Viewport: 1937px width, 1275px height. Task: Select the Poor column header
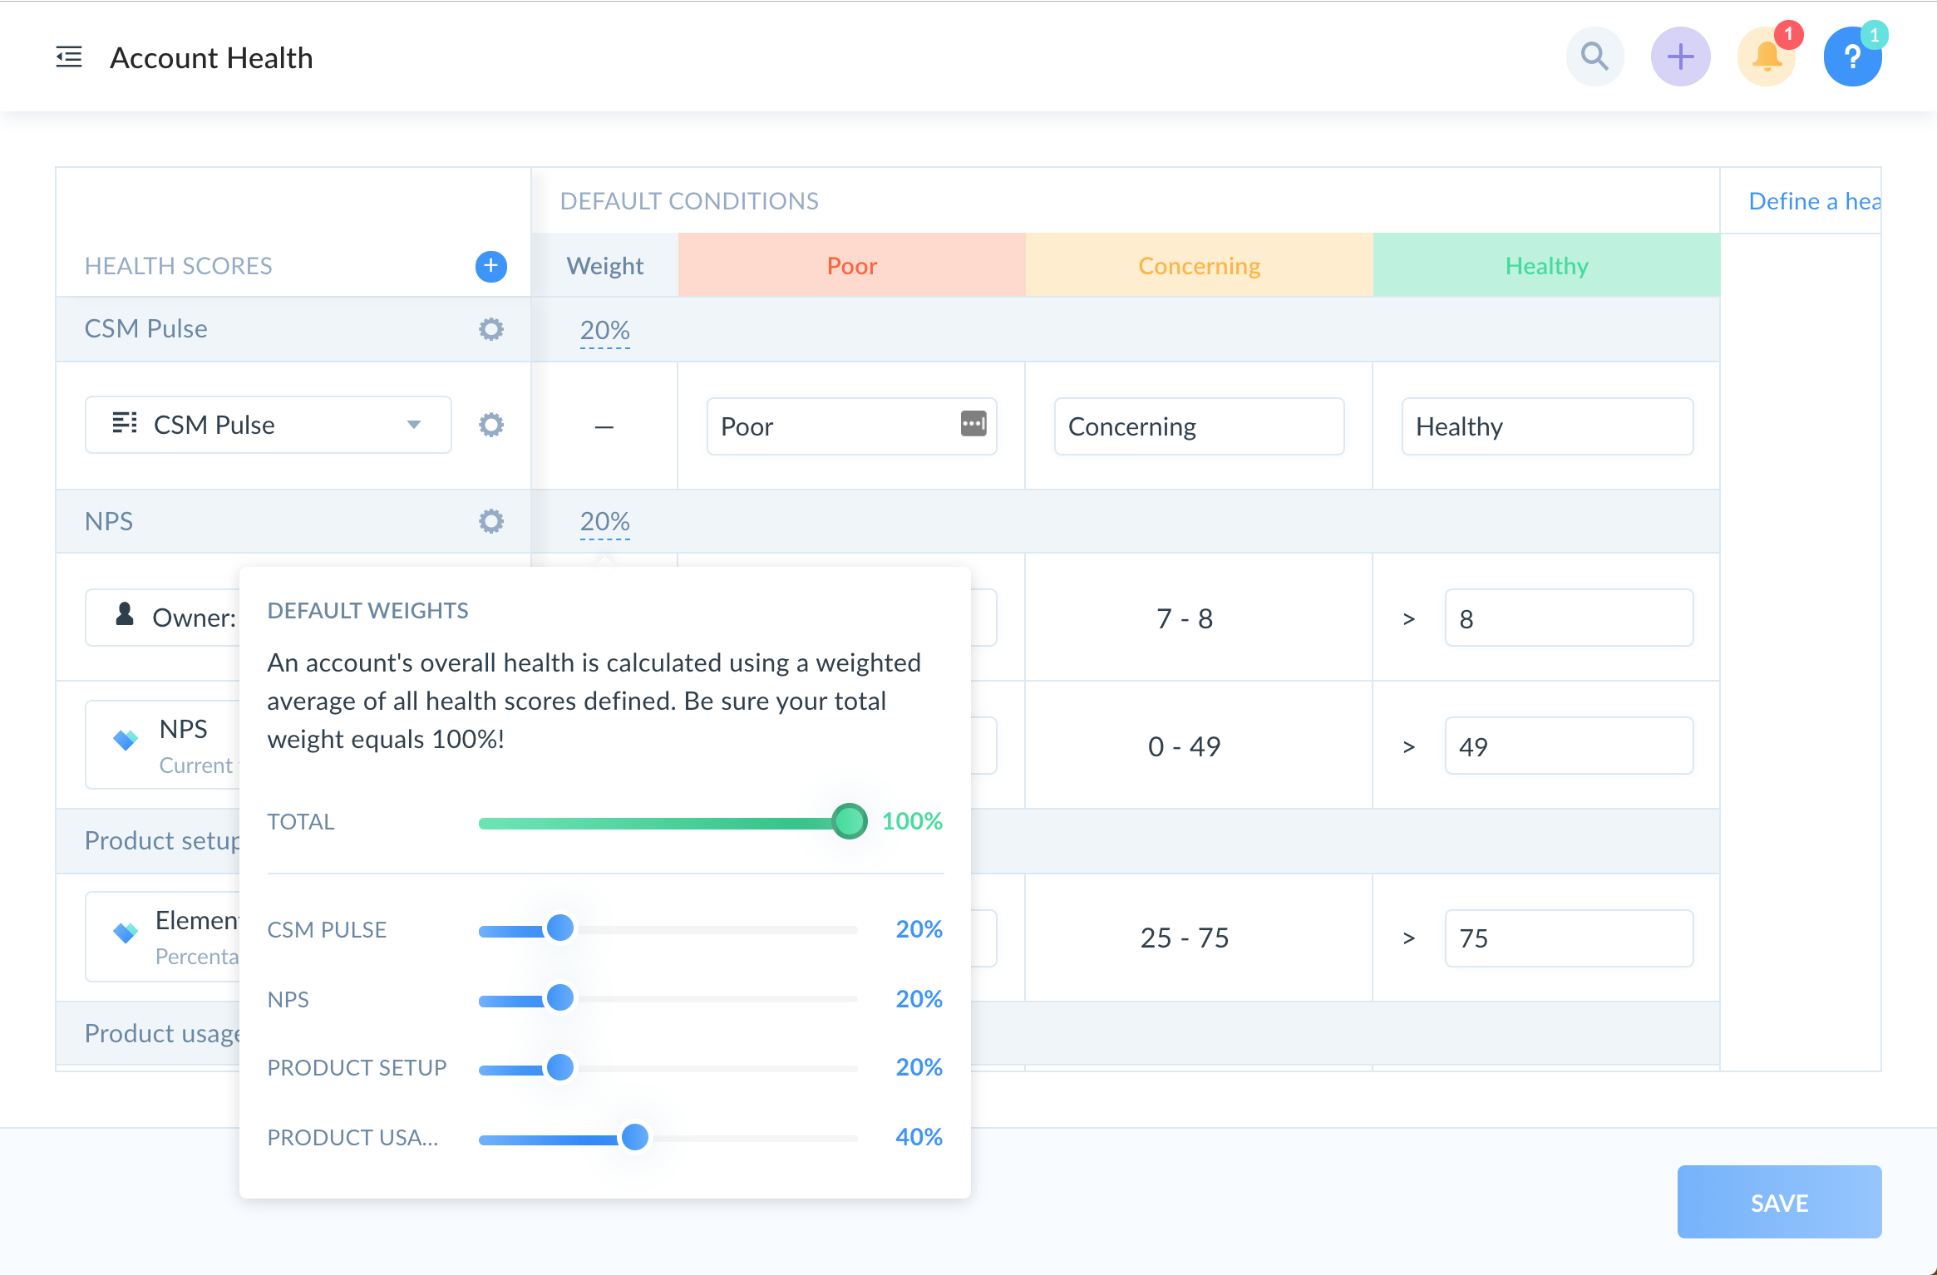point(851,266)
